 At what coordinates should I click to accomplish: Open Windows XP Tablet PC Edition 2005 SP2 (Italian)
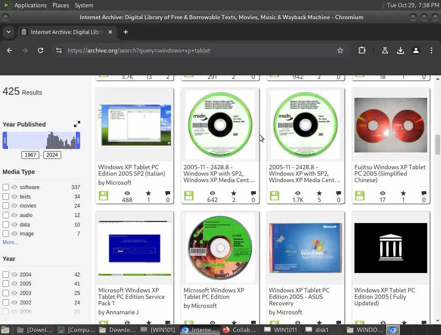tap(132, 170)
